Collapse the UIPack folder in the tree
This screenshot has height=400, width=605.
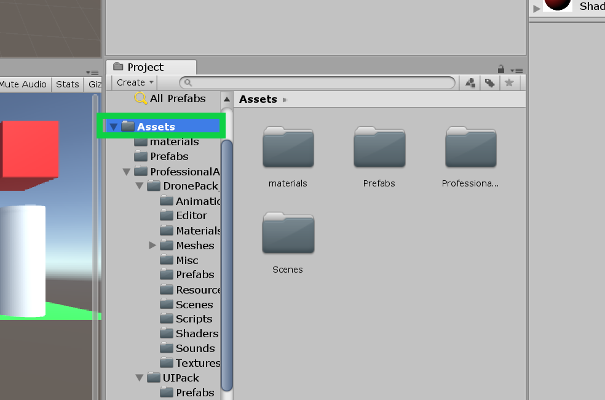[x=140, y=378]
